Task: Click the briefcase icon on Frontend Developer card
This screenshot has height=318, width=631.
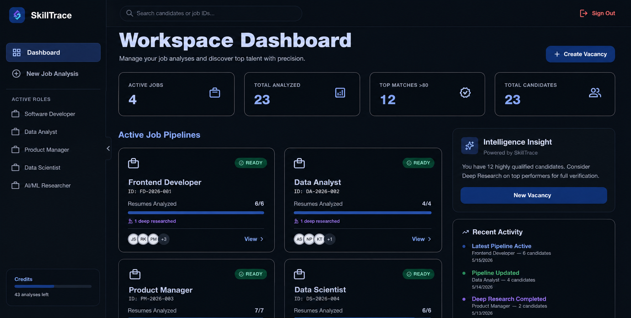Action: pos(134,163)
